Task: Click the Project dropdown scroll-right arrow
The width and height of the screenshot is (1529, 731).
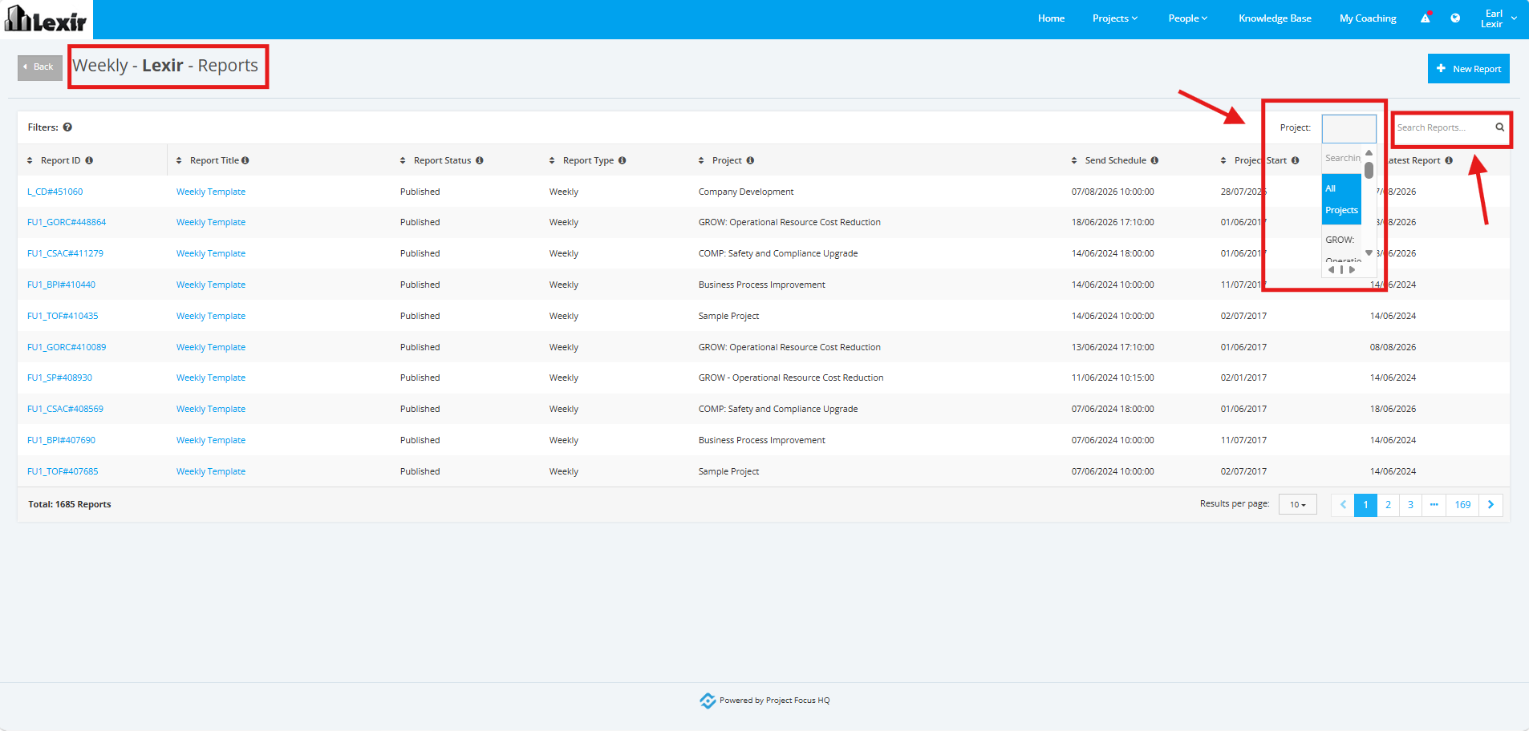Action: [x=1352, y=270]
